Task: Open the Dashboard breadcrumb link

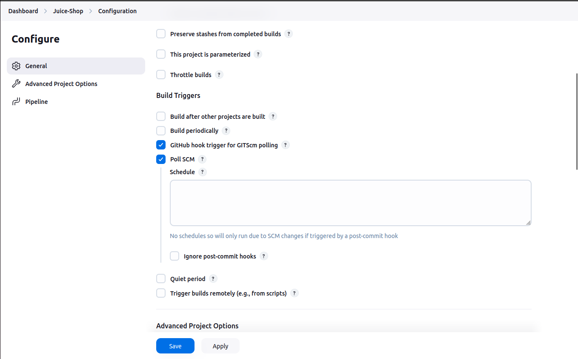Action: (x=23, y=11)
